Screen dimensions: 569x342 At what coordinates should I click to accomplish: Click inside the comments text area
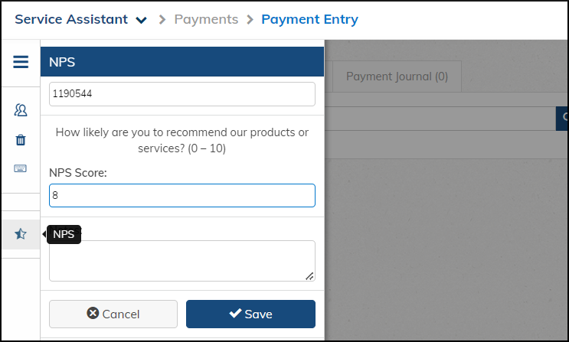(x=181, y=261)
